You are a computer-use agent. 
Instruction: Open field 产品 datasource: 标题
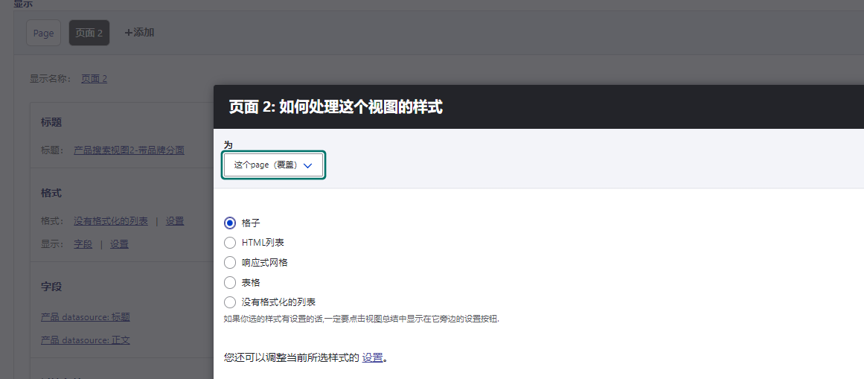86,317
